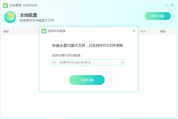The height and width of the screenshot is (119, 178).
Task: Click the 快速查找本地磁盘大文件 subtitle
Action: [37, 20]
